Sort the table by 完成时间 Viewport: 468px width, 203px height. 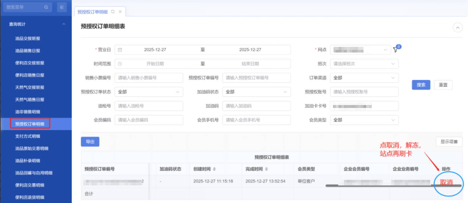click(x=266, y=169)
